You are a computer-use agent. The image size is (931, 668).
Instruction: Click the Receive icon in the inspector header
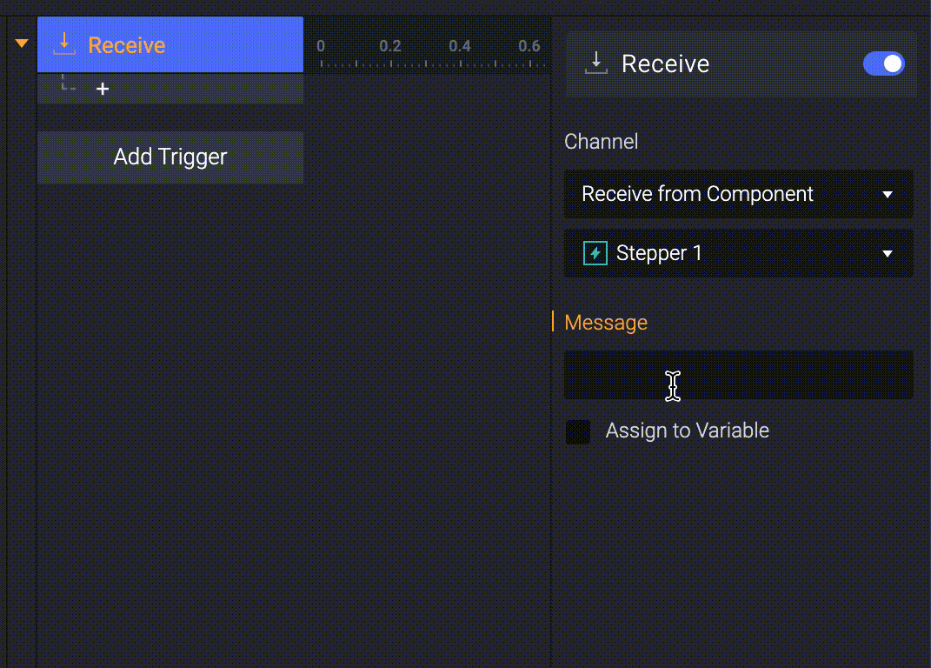pos(596,63)
